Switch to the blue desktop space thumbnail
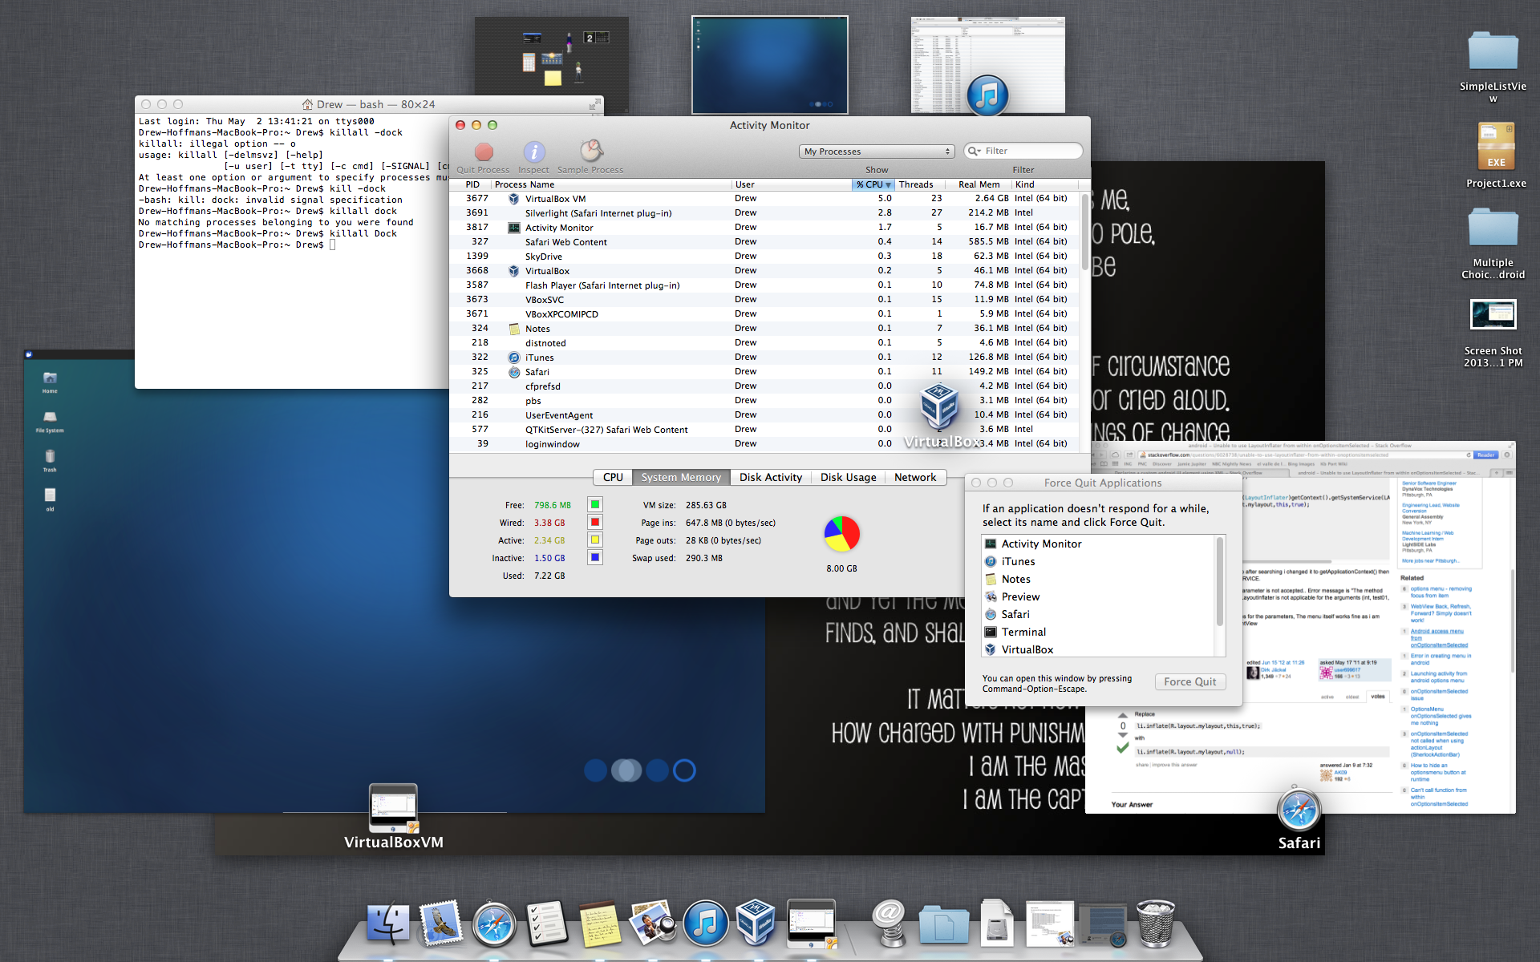1540x962 pixels. tap(770, 66)
